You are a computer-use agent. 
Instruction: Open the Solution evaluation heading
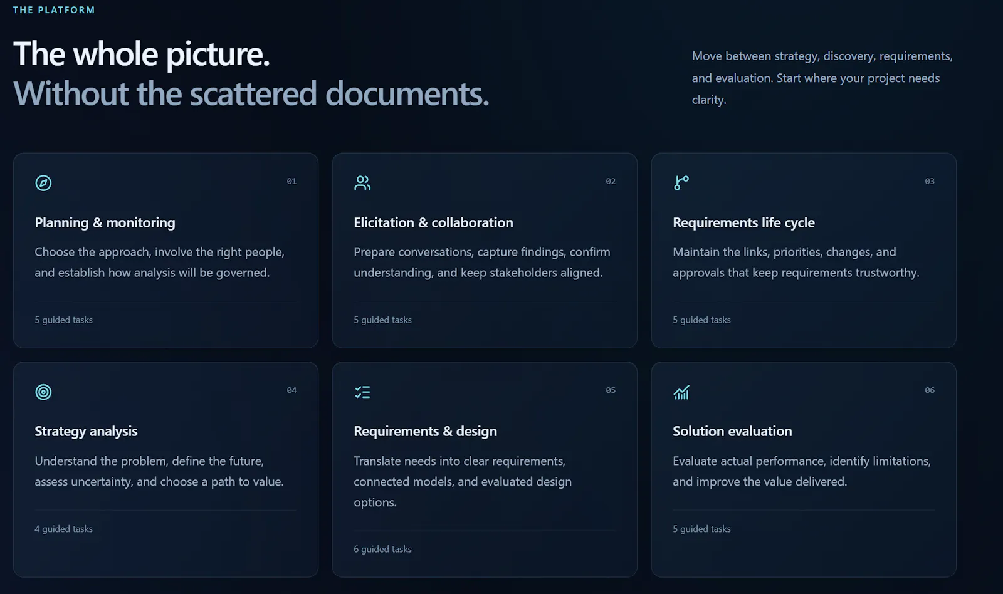(x=732, y=431)
